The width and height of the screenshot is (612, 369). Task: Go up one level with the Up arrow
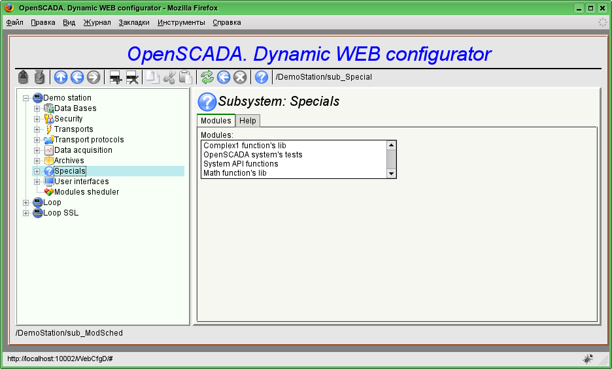point(61,77)
